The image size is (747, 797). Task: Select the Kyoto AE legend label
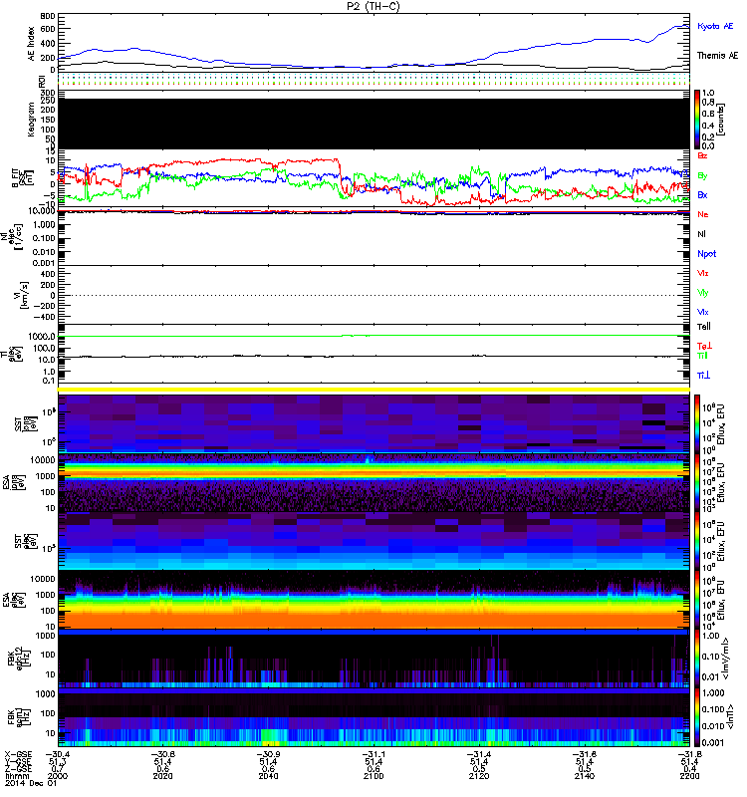(x=715, y=26)
